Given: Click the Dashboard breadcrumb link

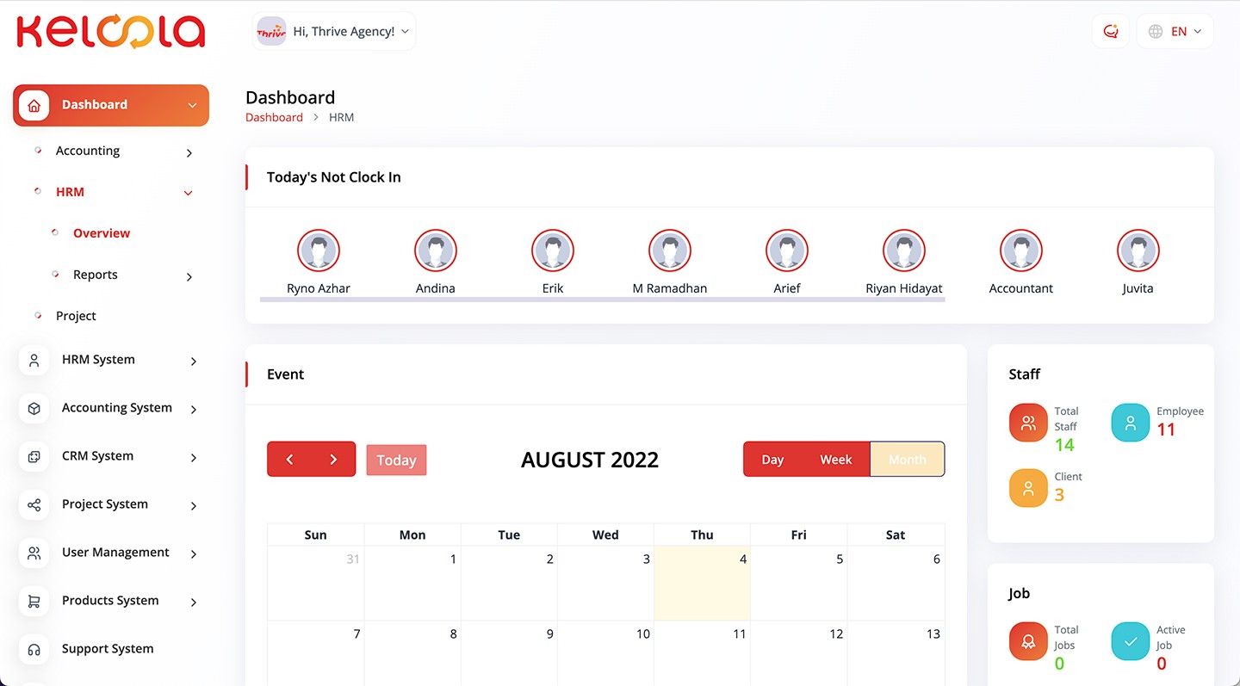Looking at the screenshot, I should point(274,117).
